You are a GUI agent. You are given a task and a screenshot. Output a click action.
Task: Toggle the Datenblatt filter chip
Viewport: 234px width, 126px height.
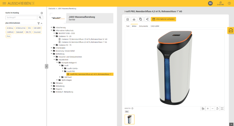[19, 32]
